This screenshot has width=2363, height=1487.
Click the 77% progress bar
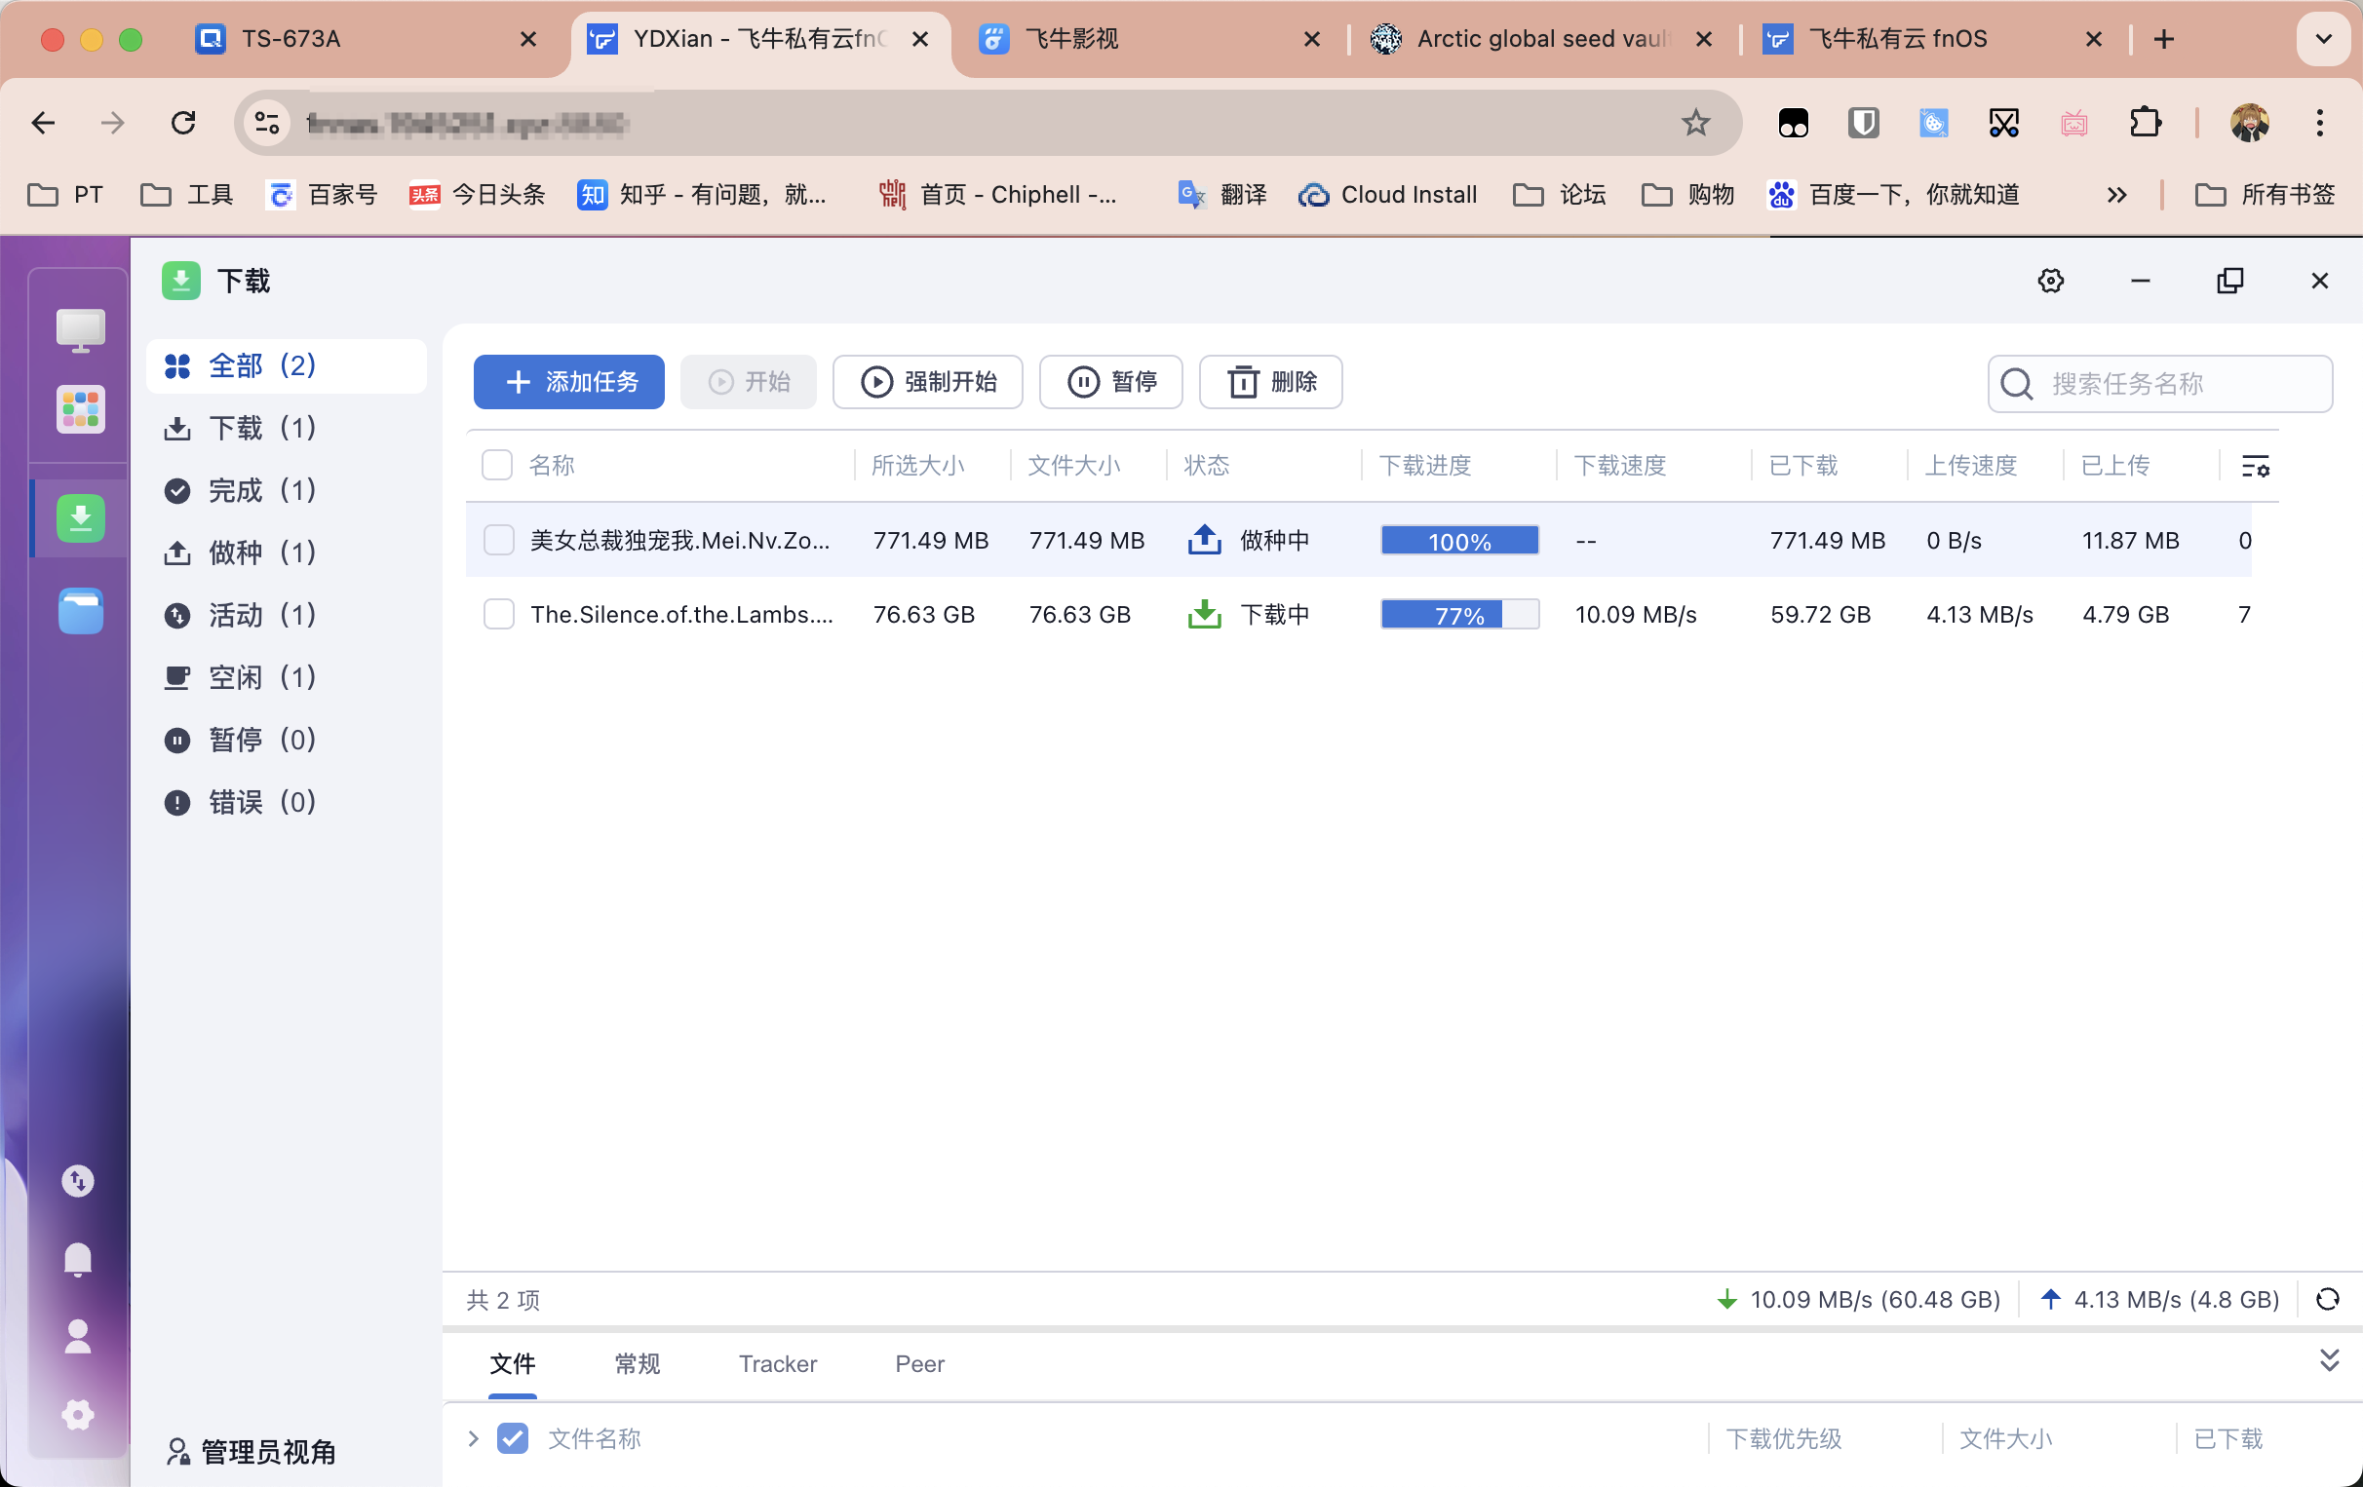[1459, 615]
